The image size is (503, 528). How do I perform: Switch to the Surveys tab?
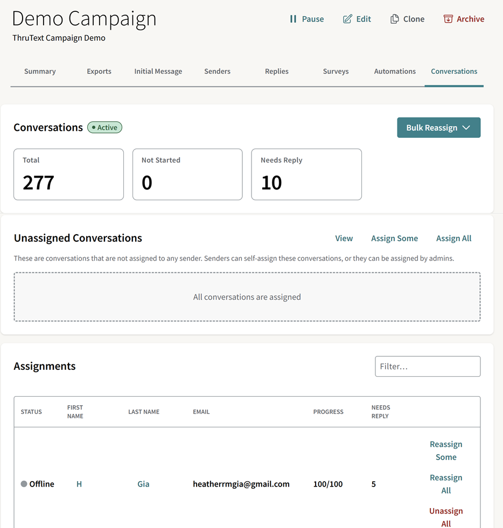(x=336, y=72)
